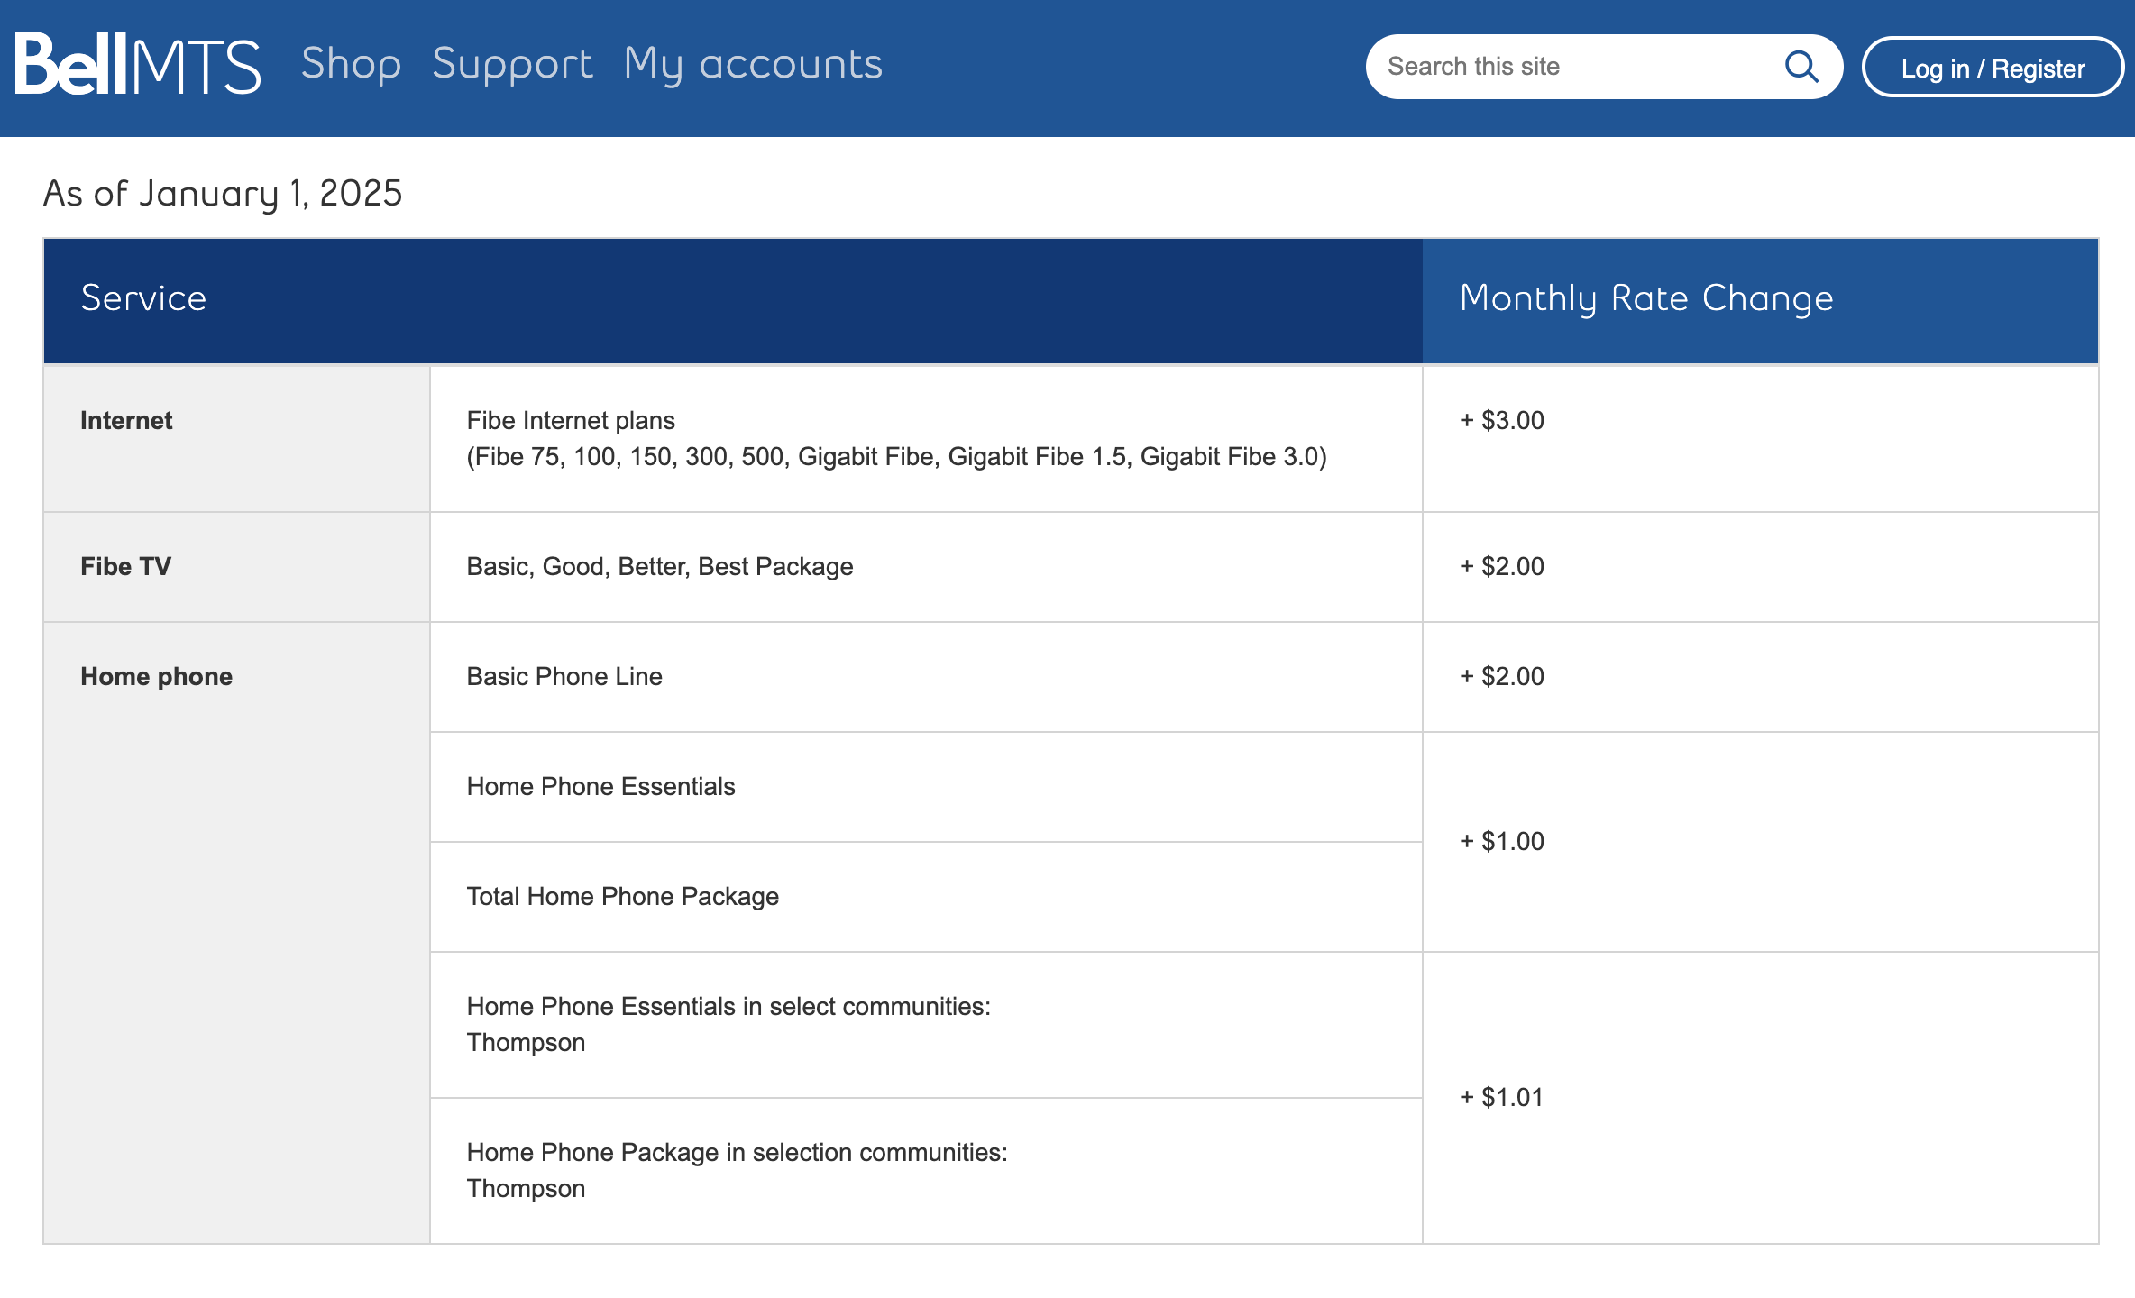Click the search magnifier icon
The height and width of the screenshot is (1298, 2135).
pyautogui.click(x=1801, y=67)
